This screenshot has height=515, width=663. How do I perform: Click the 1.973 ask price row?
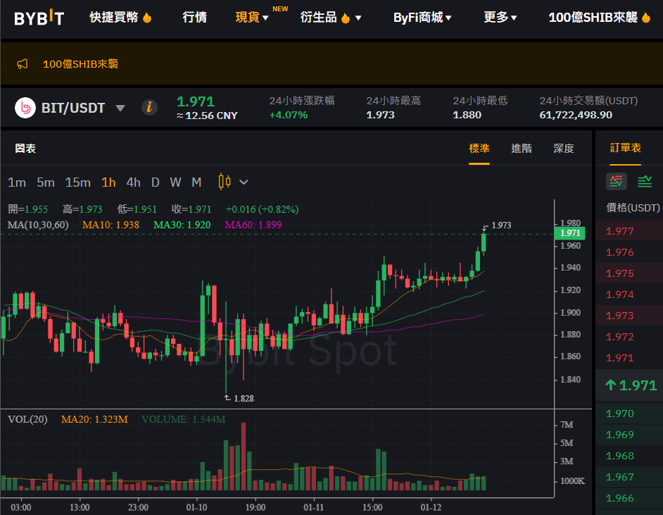coord(629,316)
